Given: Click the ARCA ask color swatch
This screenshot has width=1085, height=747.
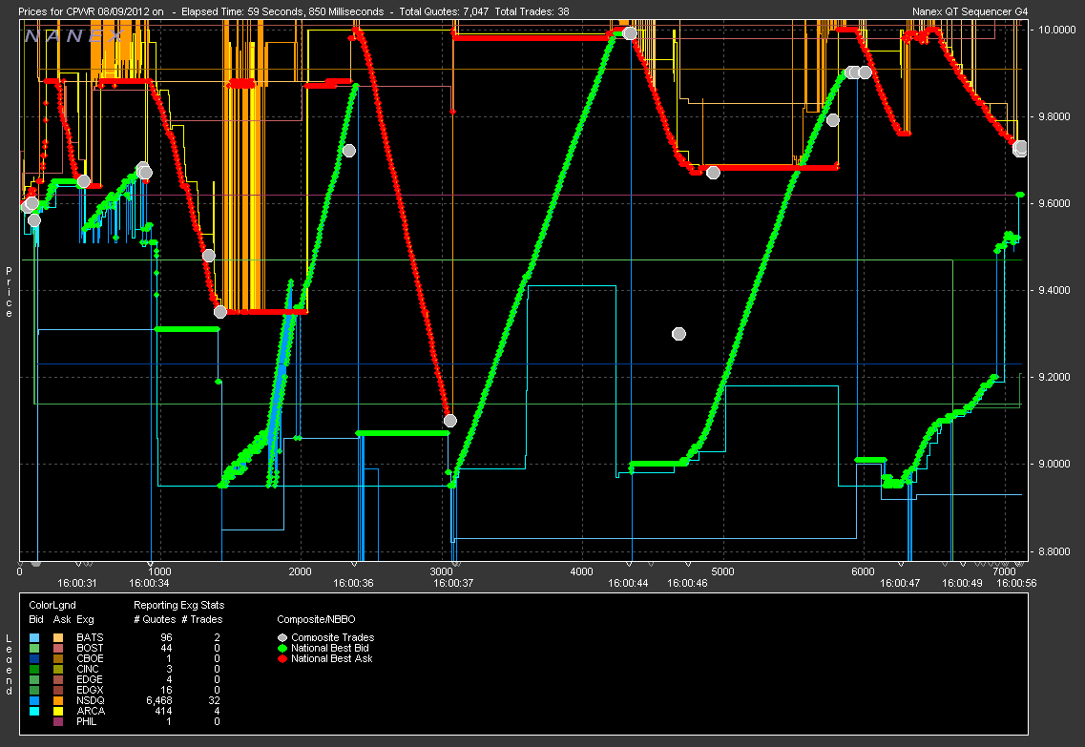Looking at the screenshot, I should click(58, 711).
